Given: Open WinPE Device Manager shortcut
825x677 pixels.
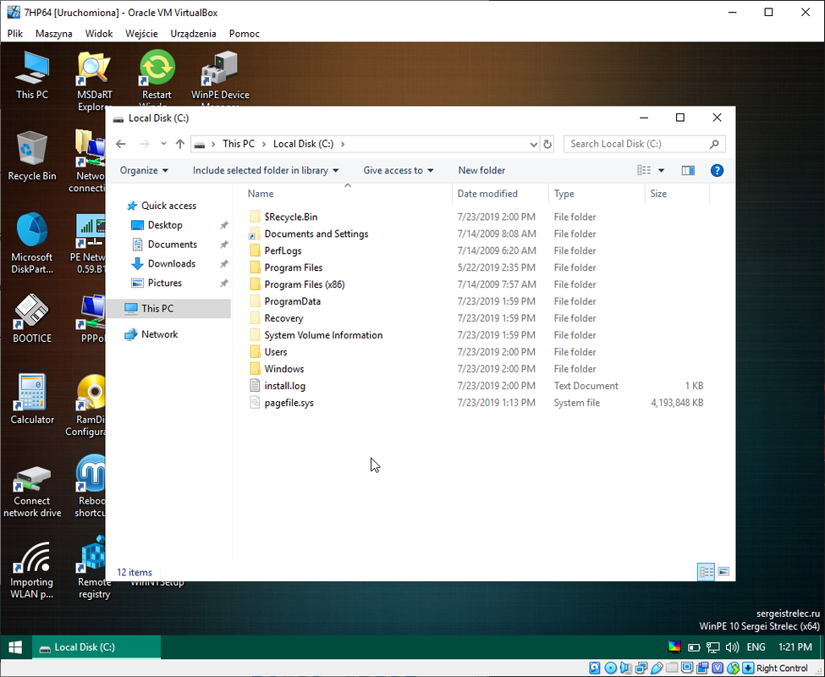Looking at the screenshot, I should 220,76.
